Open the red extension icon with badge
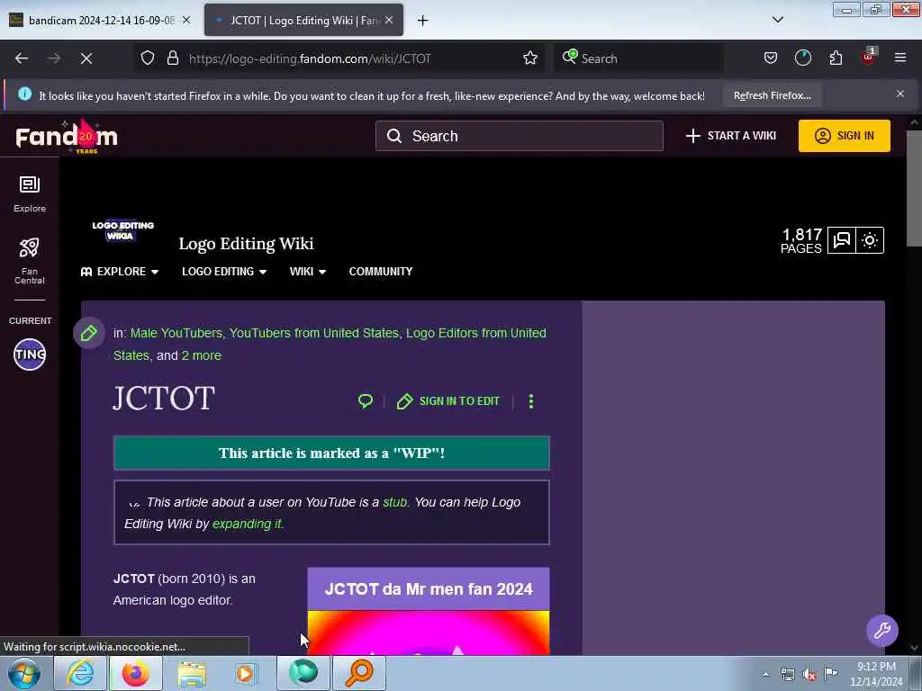Image resolution: width=922 pixels, height=691 pixels. coord(869,57)
